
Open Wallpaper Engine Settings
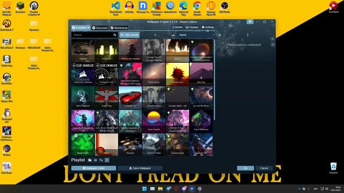208,27
